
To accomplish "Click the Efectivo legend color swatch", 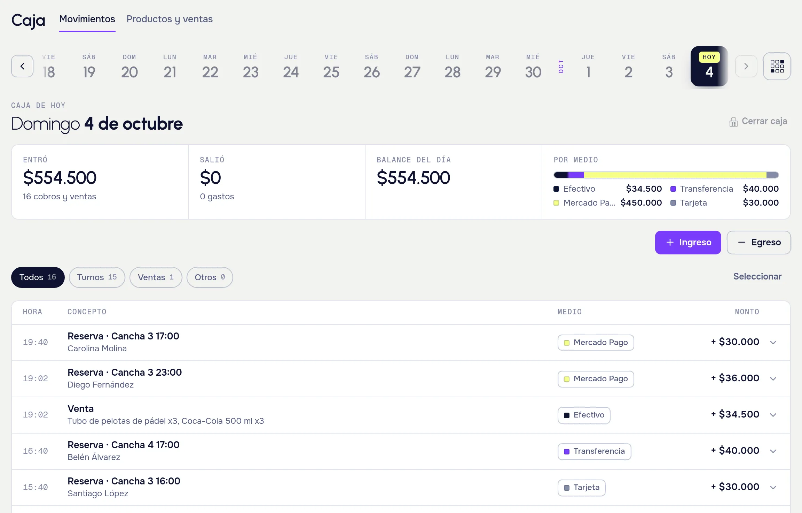I will pos(556,189).
